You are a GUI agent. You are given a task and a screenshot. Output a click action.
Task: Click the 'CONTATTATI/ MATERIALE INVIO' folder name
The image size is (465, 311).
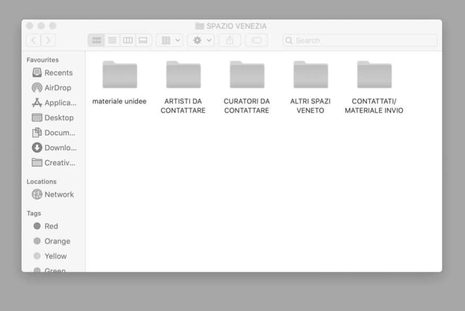pyautogui.click(x=374, y=106)
